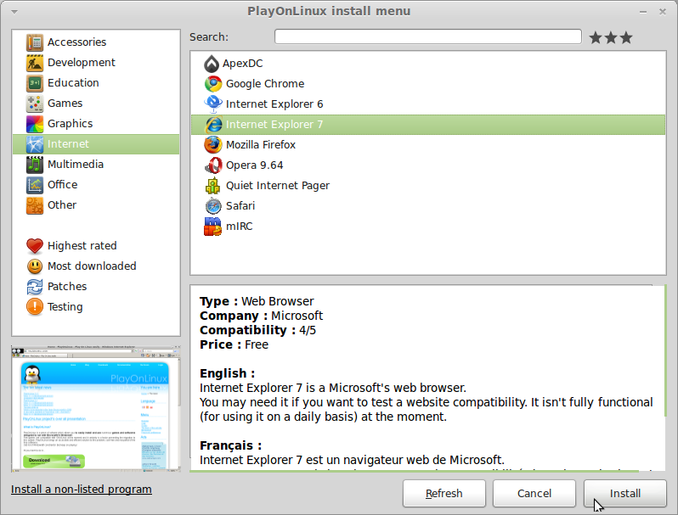Select the Office category label
Viewport: 678px width, 515px height.
tap(62, 185)
